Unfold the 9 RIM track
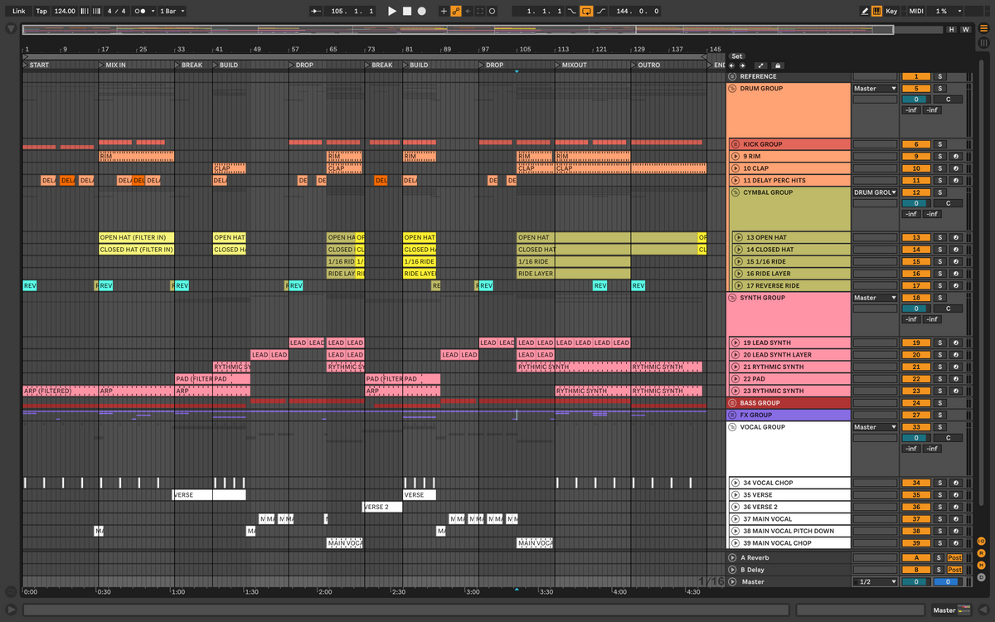Image resolution: width=995 pixels, height=622 pixels. click(735, 156)
